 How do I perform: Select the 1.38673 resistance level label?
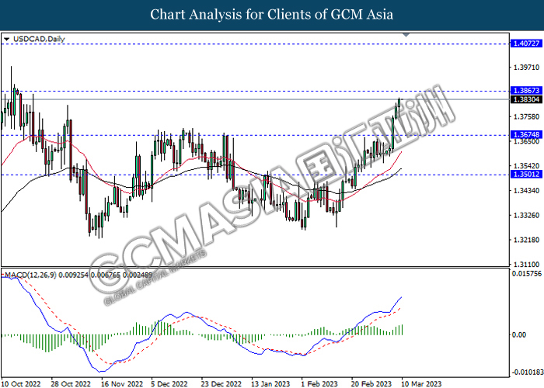[x=526, y=91]
